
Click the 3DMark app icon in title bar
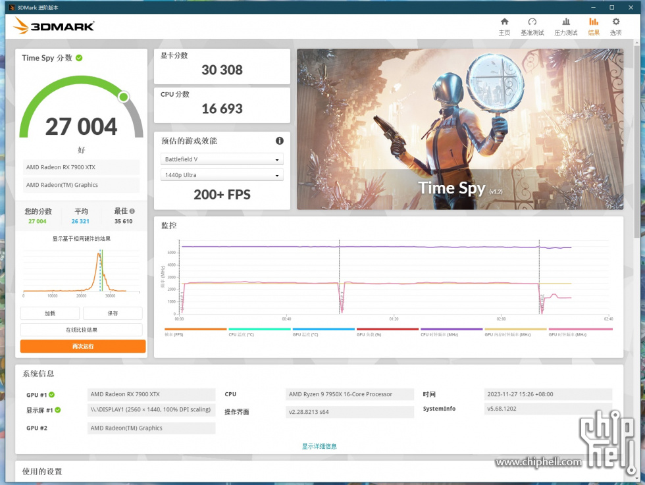point(12,7)
